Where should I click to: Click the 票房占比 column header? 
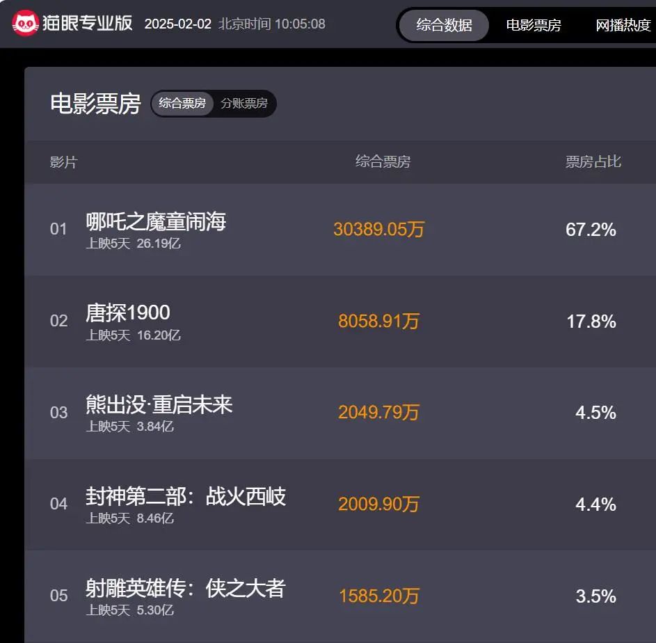593,162
